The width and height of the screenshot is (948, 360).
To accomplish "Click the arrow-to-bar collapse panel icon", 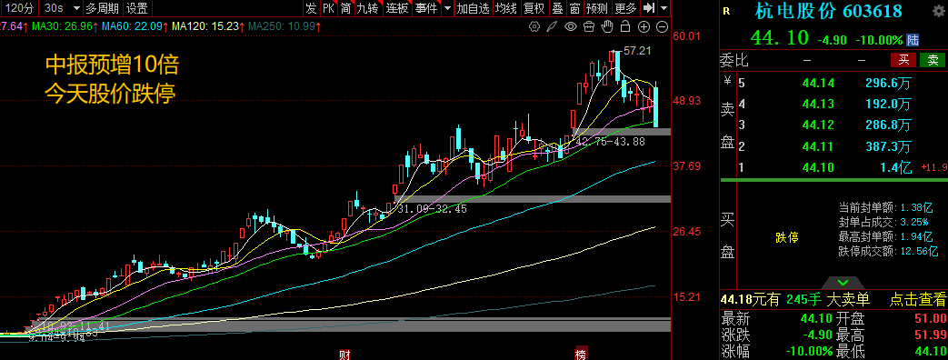I will 649,8.
